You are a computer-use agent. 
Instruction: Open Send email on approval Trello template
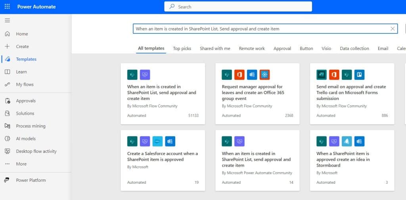pyautogui.click(x=352, y=94)
